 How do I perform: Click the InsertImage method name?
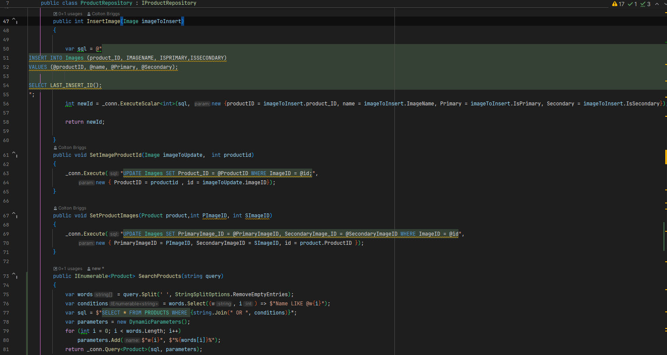[x=103, y=21]
